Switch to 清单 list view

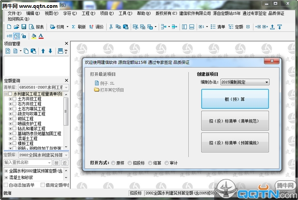pos(218,27)
